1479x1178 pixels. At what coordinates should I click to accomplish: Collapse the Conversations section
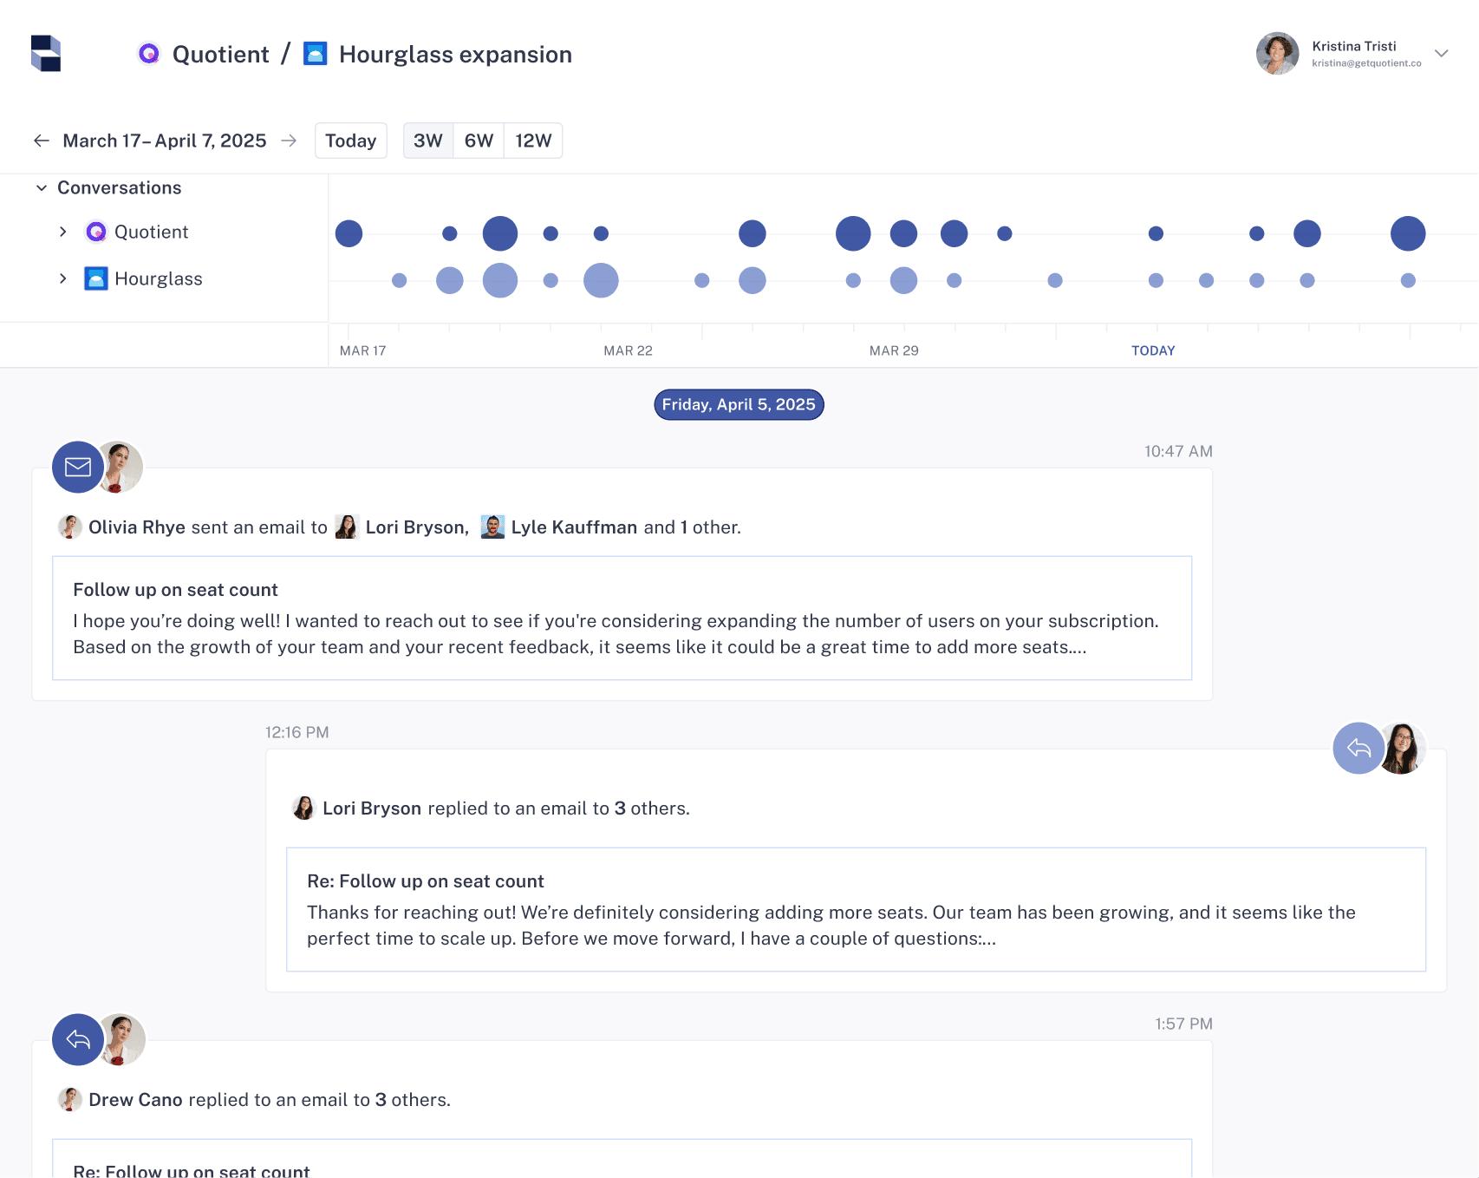tap(42, 188)
